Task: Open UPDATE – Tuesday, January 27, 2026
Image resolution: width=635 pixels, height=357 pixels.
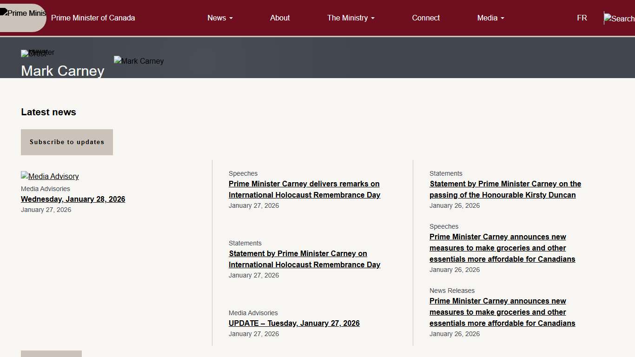Action: click(x=294, y=323)
